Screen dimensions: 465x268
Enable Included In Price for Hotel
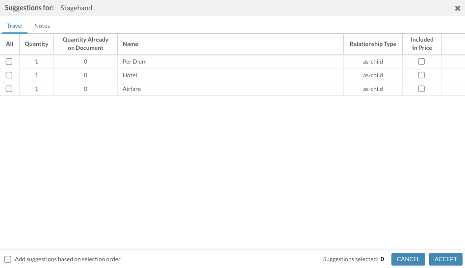421,75
